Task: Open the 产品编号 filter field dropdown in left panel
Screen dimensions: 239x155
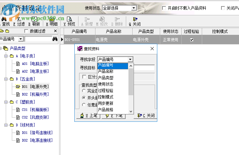Action: [x=21, y=39]
